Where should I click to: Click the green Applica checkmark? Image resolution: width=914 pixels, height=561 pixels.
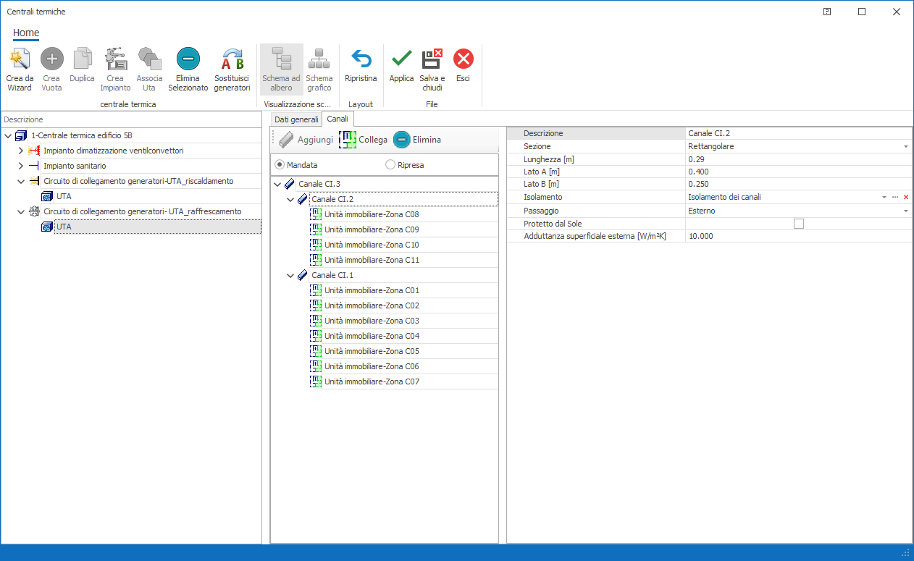pos(401,59)
